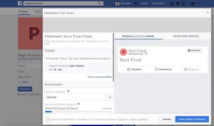The height and width of the screenshot is (126, 214).
Task: Click Condividi share under Test Post
Action: click(192, 69)
